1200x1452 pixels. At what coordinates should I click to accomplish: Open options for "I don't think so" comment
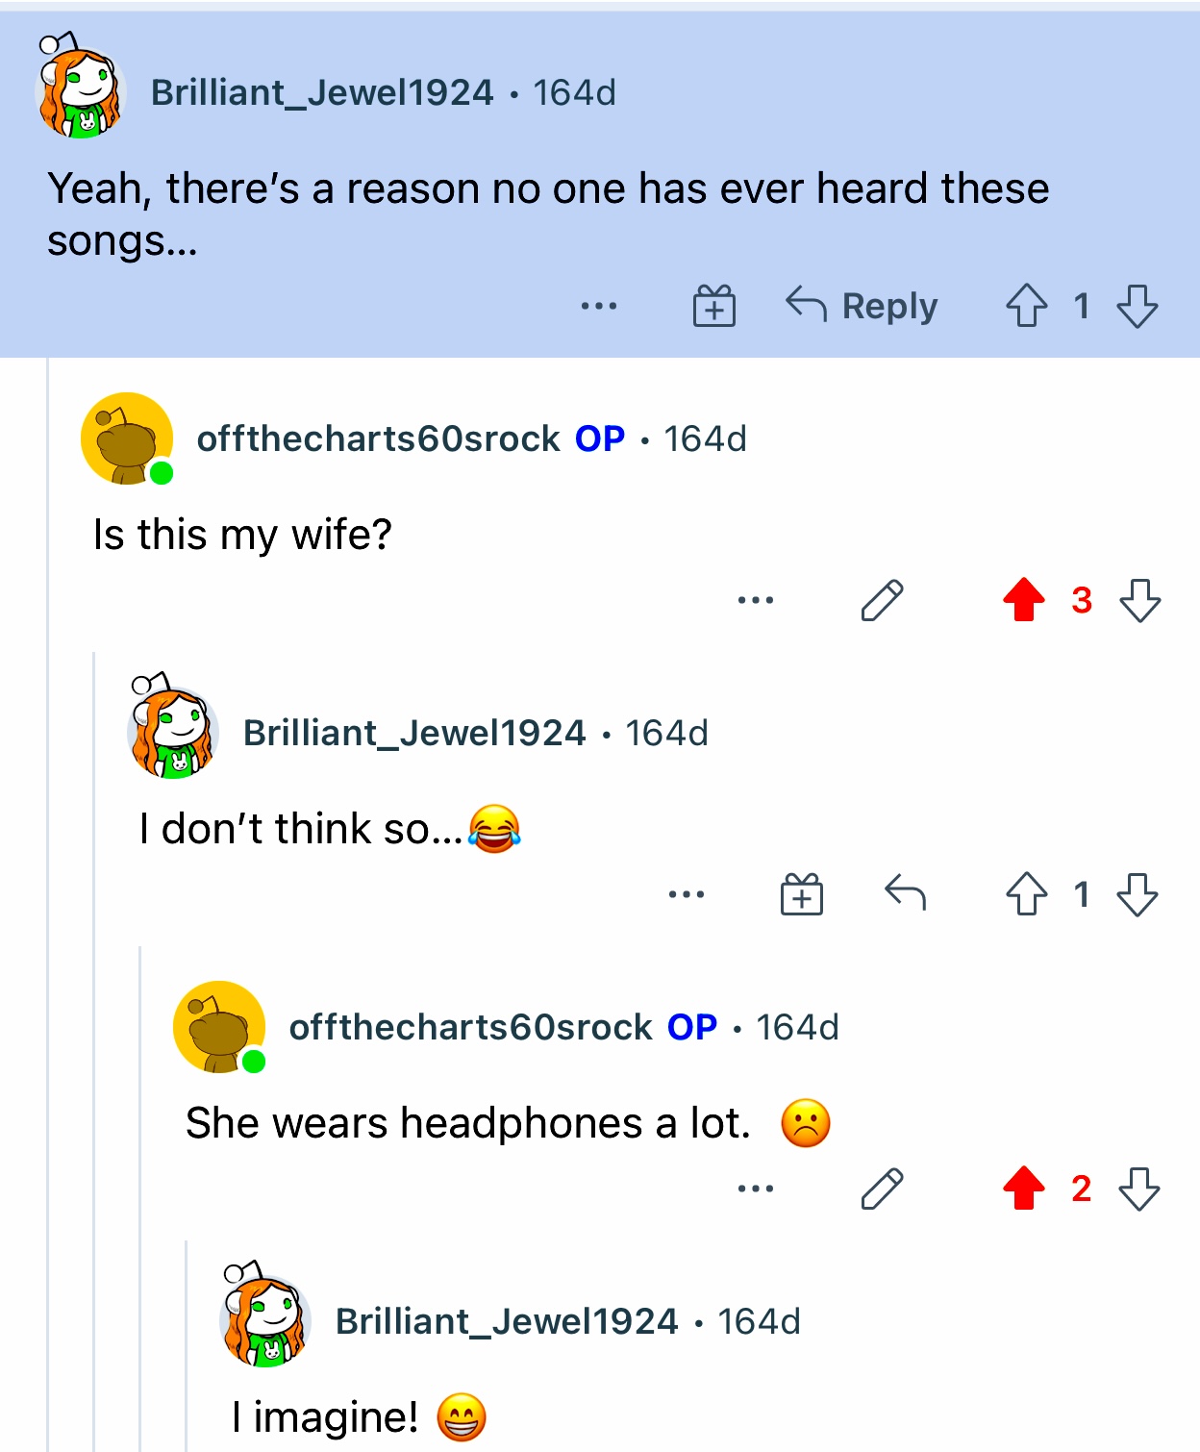pos(687,895)
